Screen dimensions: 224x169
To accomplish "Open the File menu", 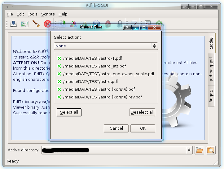I will pyautogui.click(x=10, y=14).
